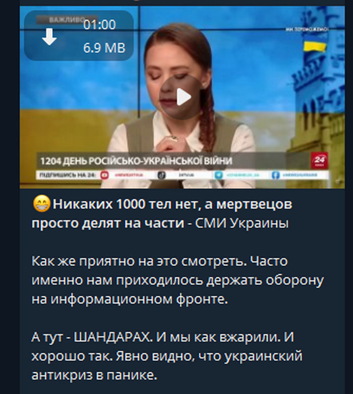This screenshot has height=394, width=353.
Task: Click the TikTok icon in the ticker
Action: click(x=161, y=175)
